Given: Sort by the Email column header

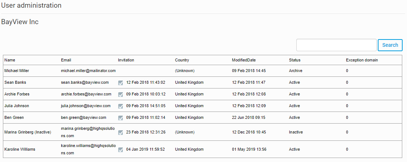Looking at the screenshot, I should coord(66,60).
